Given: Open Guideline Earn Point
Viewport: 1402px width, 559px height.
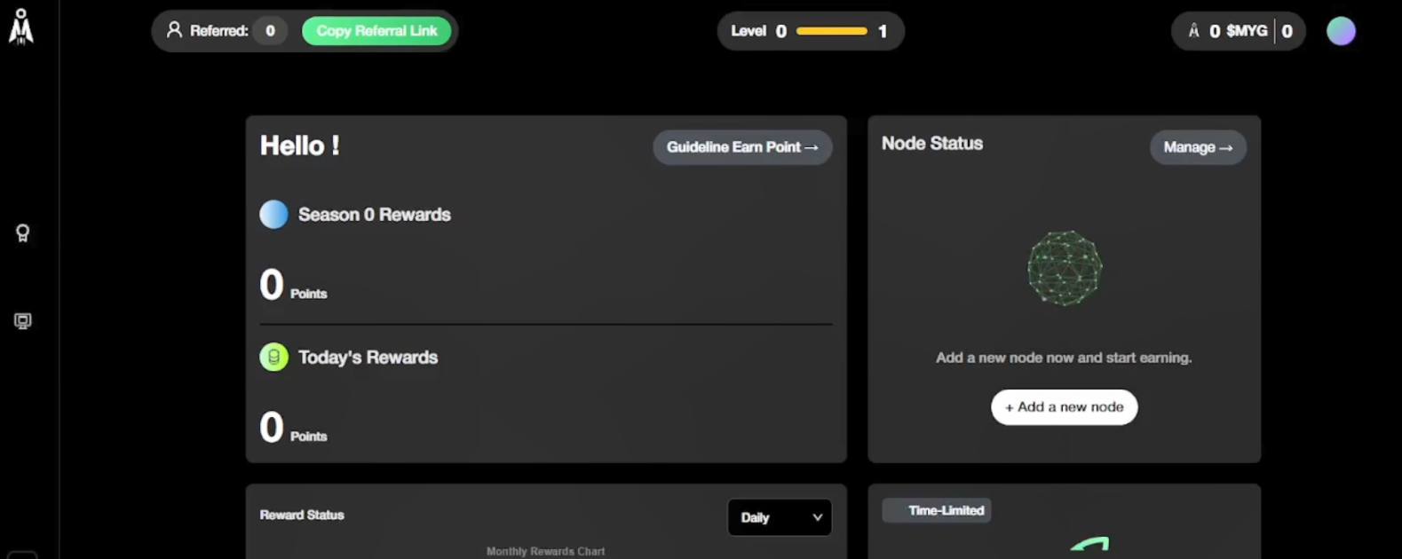Looking at the screenshot, I should click(742, 147).
